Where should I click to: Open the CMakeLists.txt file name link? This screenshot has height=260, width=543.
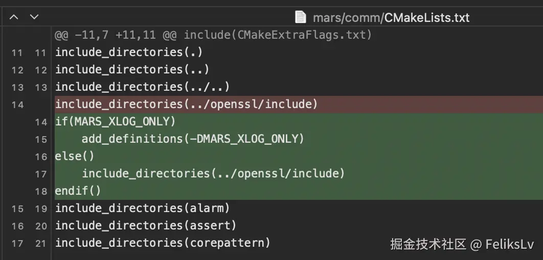click(x=426, y=18)
